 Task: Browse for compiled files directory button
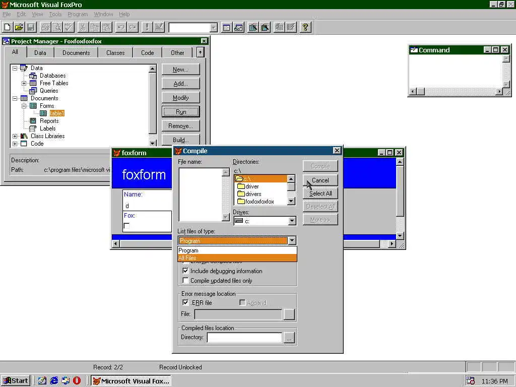pos(289,338)
